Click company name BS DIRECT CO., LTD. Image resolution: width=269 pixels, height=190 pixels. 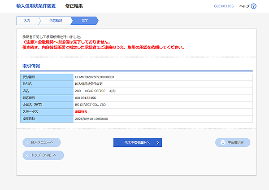[91, 105]
